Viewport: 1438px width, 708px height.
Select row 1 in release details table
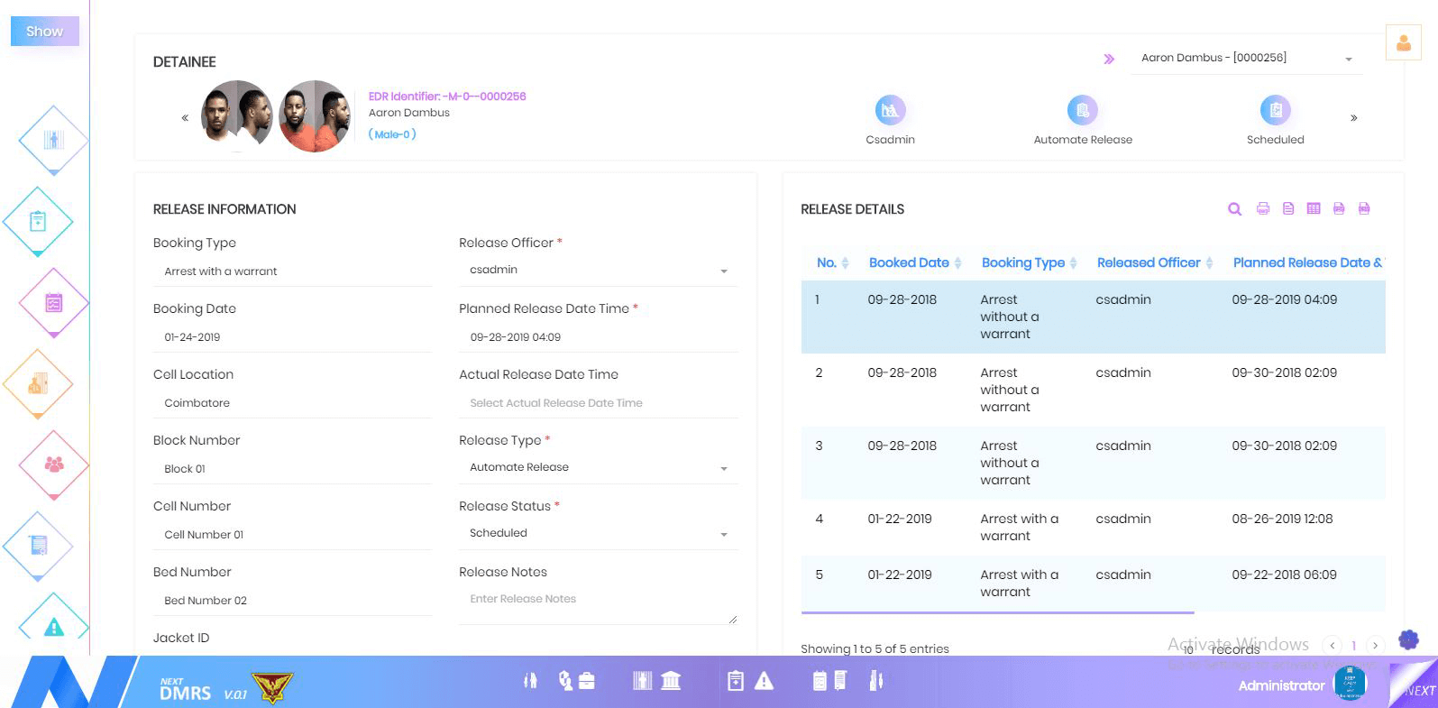(x=1093, y=317)
